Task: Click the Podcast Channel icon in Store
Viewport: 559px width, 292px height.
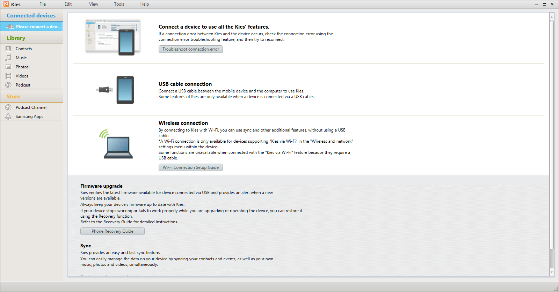Action: 8,107
